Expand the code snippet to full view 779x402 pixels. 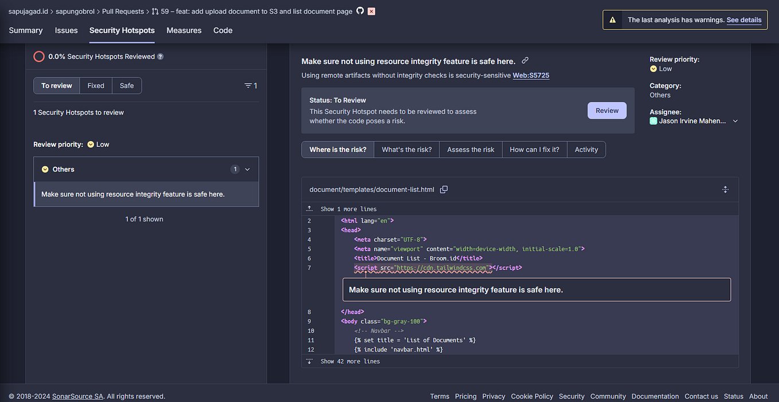tap(725, 189)
